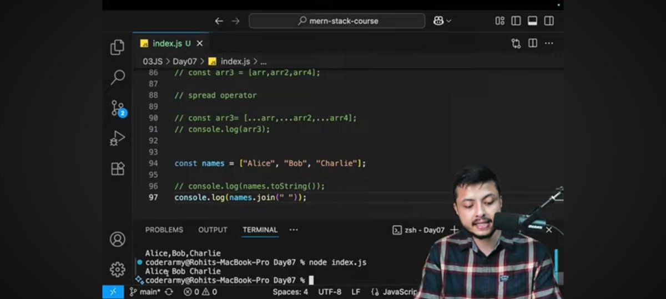
Task: Click the const names declaration line
Action: 270,163
